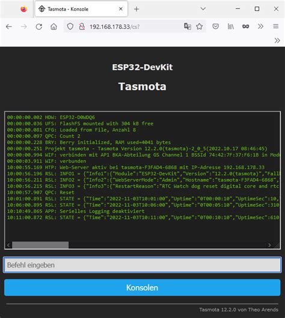Click log line 'RSL: INFO2'
This screenshot has width=285, height=318.
pos(144,180)
